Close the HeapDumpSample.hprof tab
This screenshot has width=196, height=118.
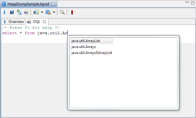(53, 4)
